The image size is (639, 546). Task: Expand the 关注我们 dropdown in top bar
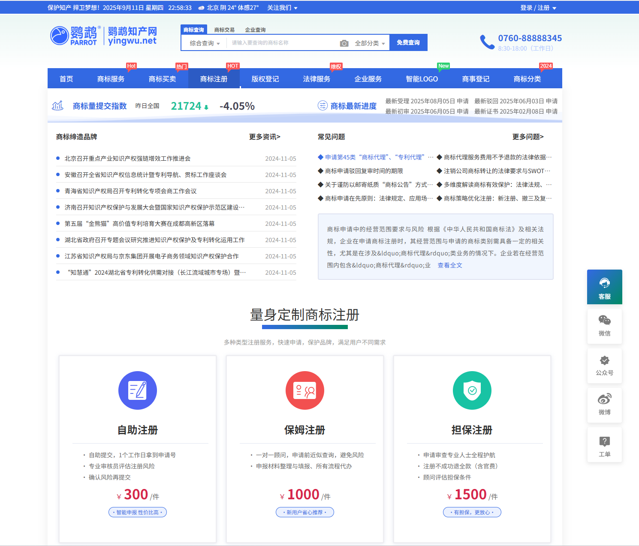click(282, 8)
